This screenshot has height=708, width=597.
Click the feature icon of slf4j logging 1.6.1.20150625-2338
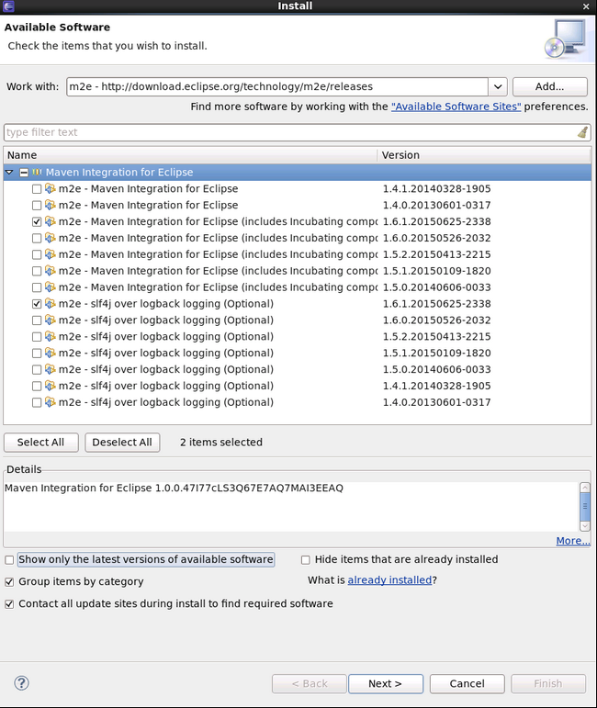(51, 303)
